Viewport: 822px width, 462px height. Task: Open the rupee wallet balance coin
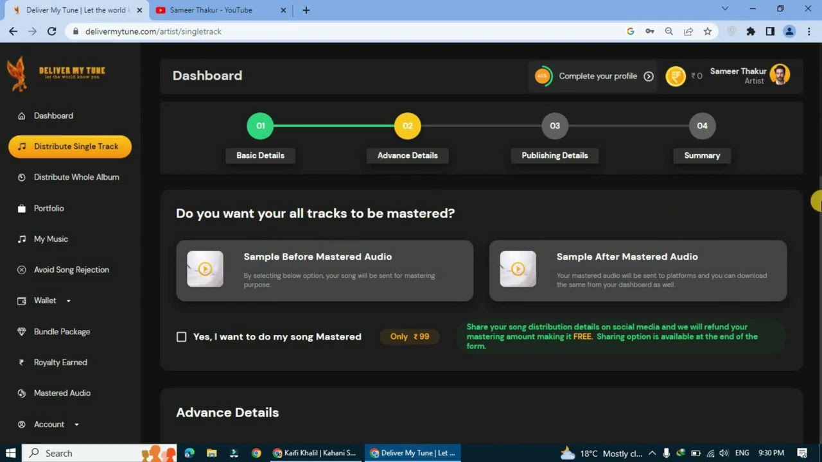[676, 76]
